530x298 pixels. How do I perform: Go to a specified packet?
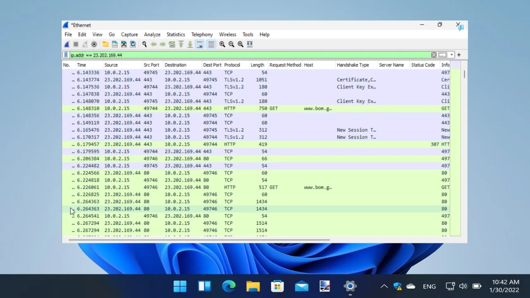172,44
